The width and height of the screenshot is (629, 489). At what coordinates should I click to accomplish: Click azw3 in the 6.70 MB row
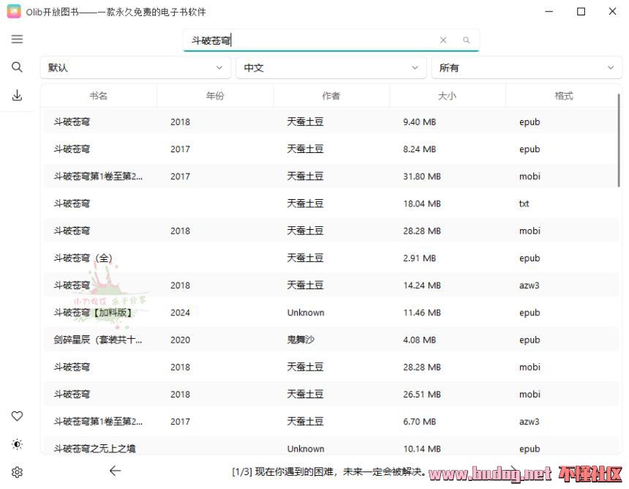(x=529, y=422)
